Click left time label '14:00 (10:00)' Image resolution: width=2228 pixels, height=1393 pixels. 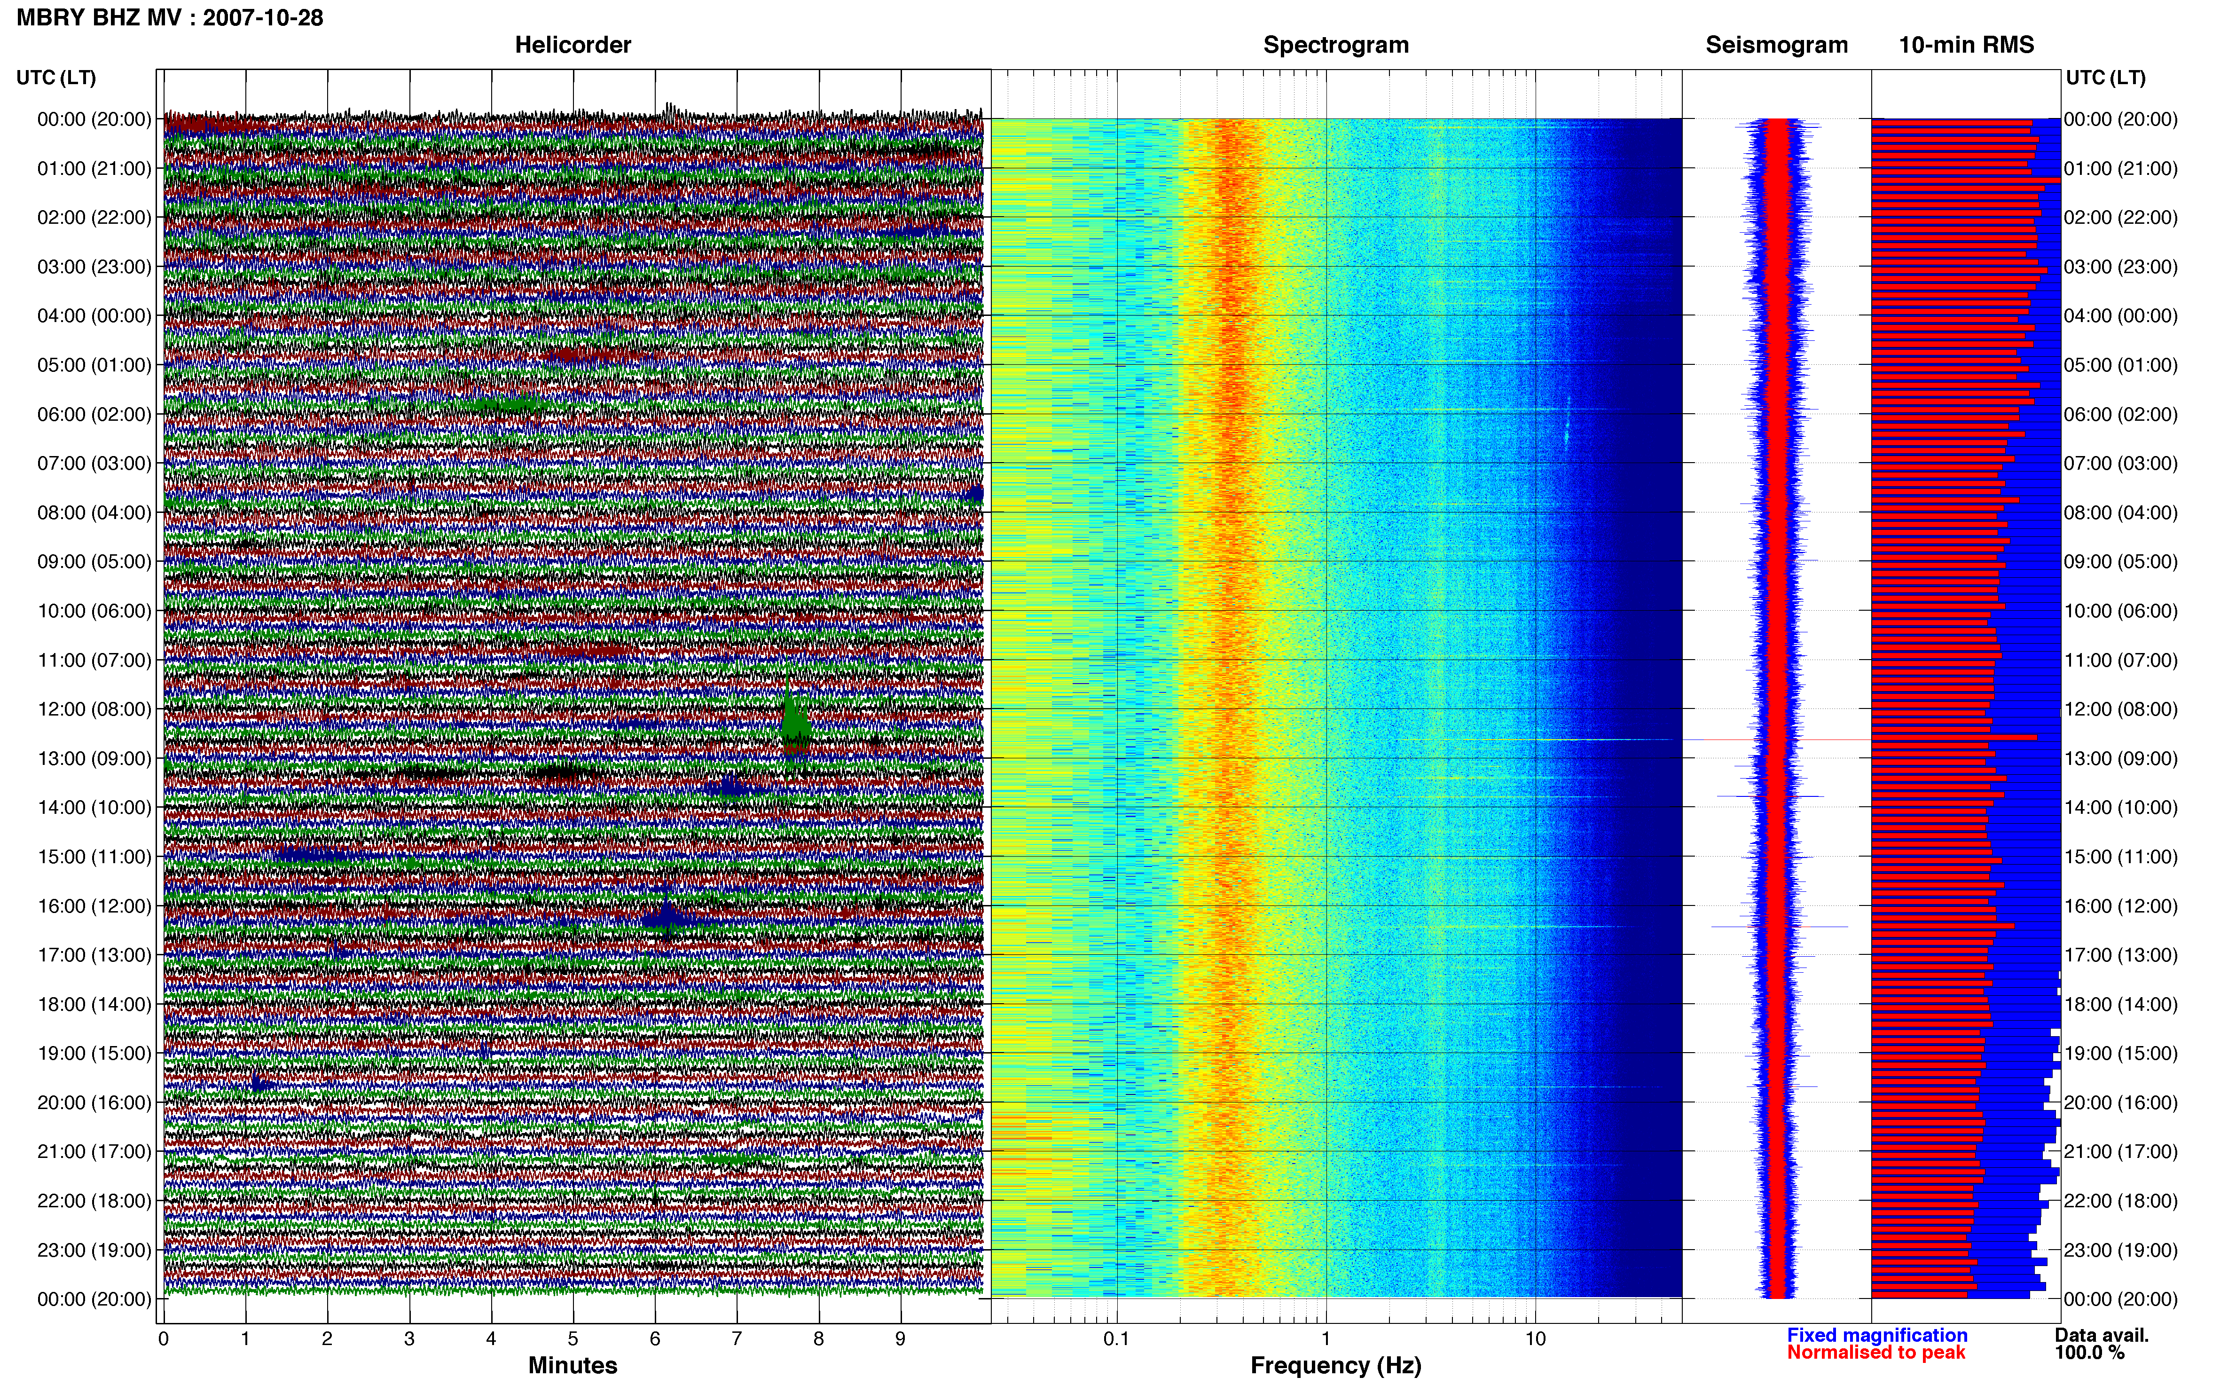(94, 808)
